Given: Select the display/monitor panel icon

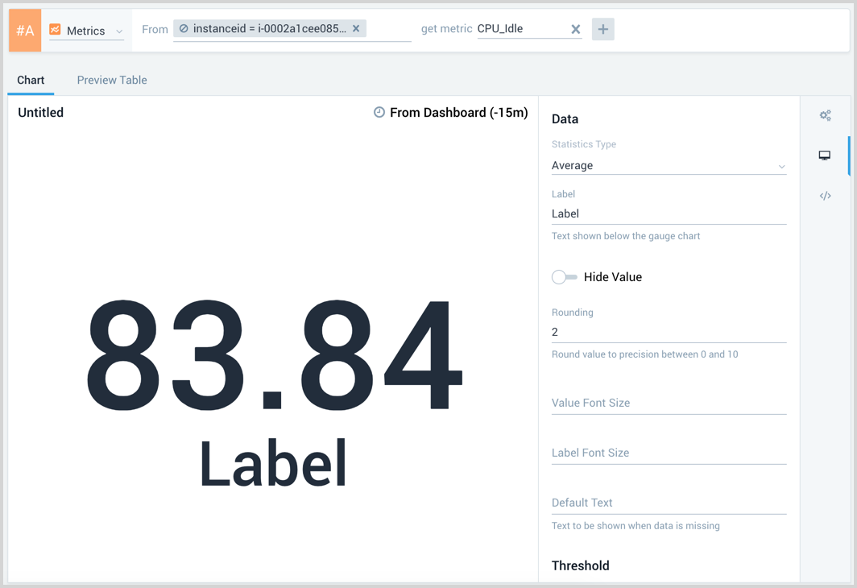Looking at the screenshot, I should click(x=825, y=155).
